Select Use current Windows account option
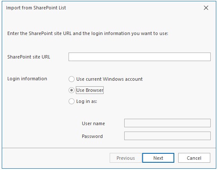Screen dimensions: 218x170 (x=105, y=79)
